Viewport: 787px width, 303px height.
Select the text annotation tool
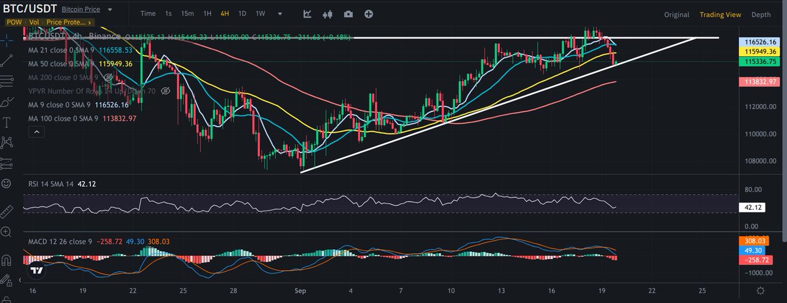point(6,122)
